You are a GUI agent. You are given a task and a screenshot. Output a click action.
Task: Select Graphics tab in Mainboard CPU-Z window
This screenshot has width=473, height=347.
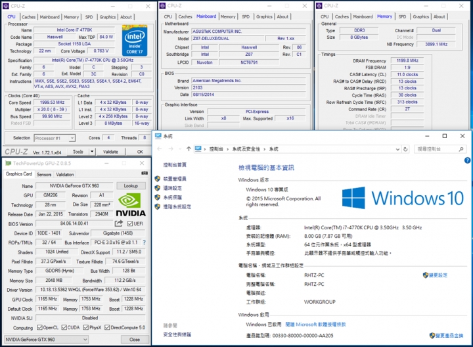click(264, 16)
